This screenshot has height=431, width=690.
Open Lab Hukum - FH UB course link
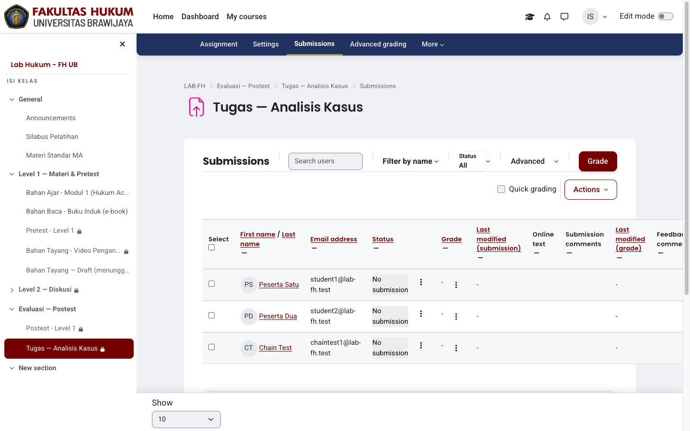44,65
